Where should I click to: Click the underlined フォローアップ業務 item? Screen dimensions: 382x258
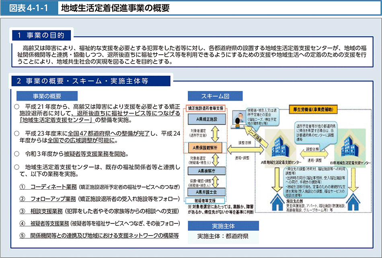click(53, 199)
